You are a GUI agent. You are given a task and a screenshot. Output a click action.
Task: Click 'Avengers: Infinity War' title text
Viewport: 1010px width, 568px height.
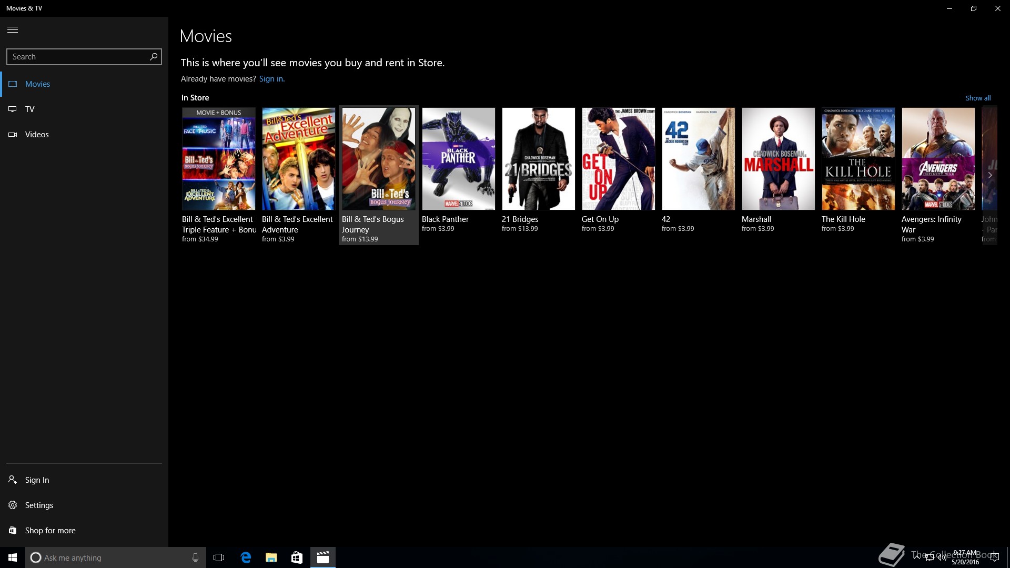[x=932, y=225]
